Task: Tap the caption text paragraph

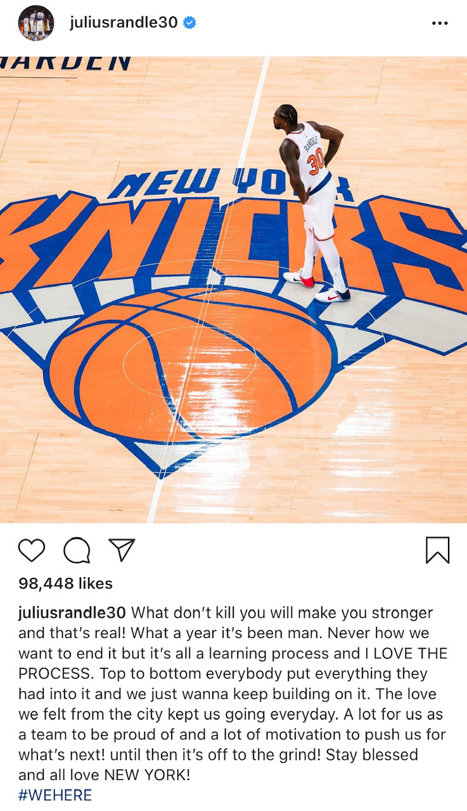Action: pos(233,694)
